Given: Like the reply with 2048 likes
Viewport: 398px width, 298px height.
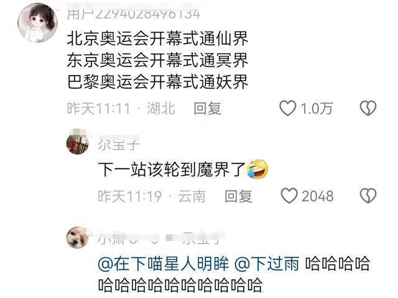Looking at the screenshot, I should tap(289, 196).
